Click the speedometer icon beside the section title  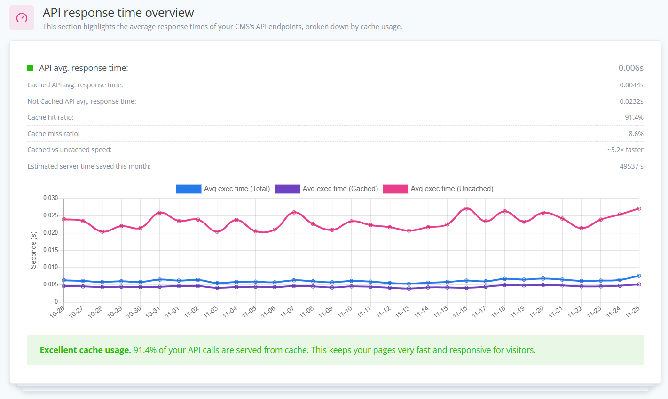tap(22, 18)
